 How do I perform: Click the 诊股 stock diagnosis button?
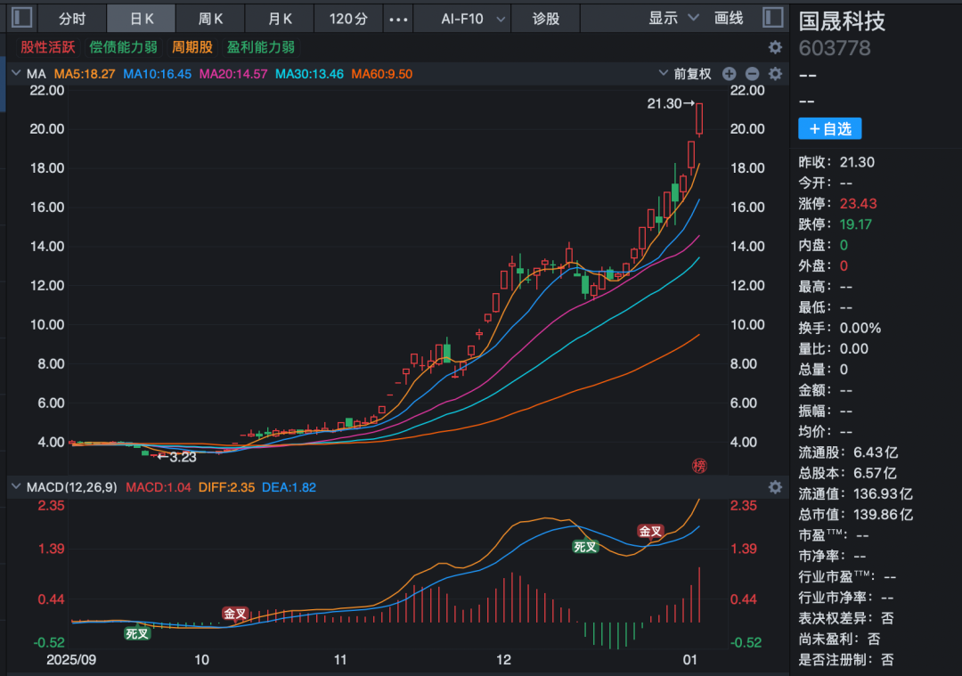546,19
